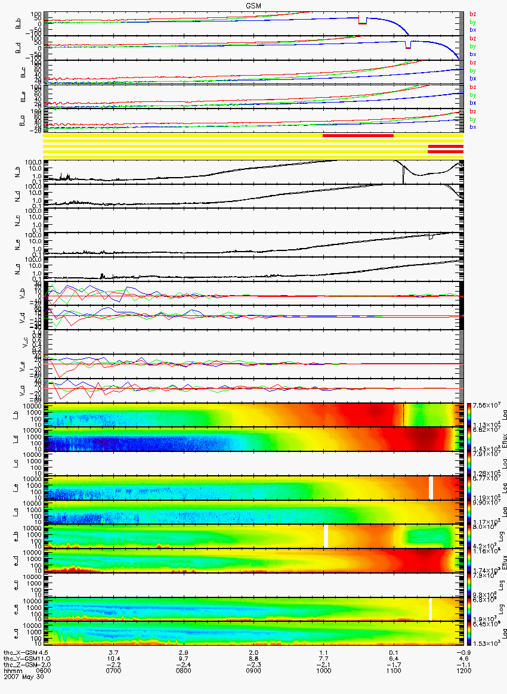Select the N_d density panel label
Viewport: 507px width, 694px height.
click(x=18, y=196)
